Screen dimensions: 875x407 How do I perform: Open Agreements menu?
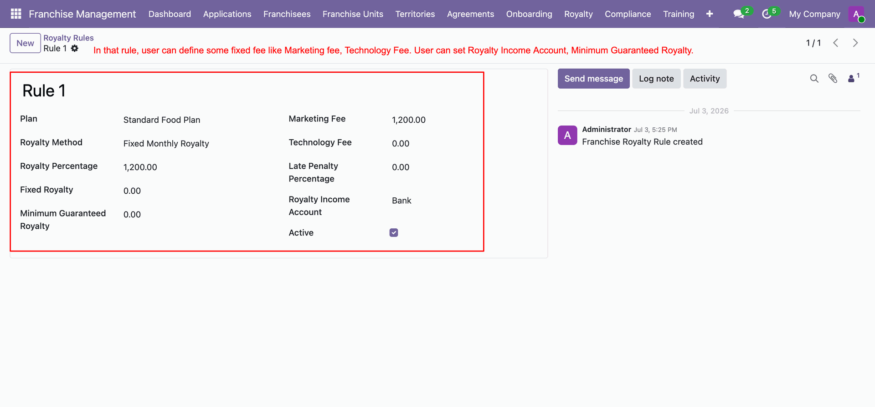[x=470, y=14]
